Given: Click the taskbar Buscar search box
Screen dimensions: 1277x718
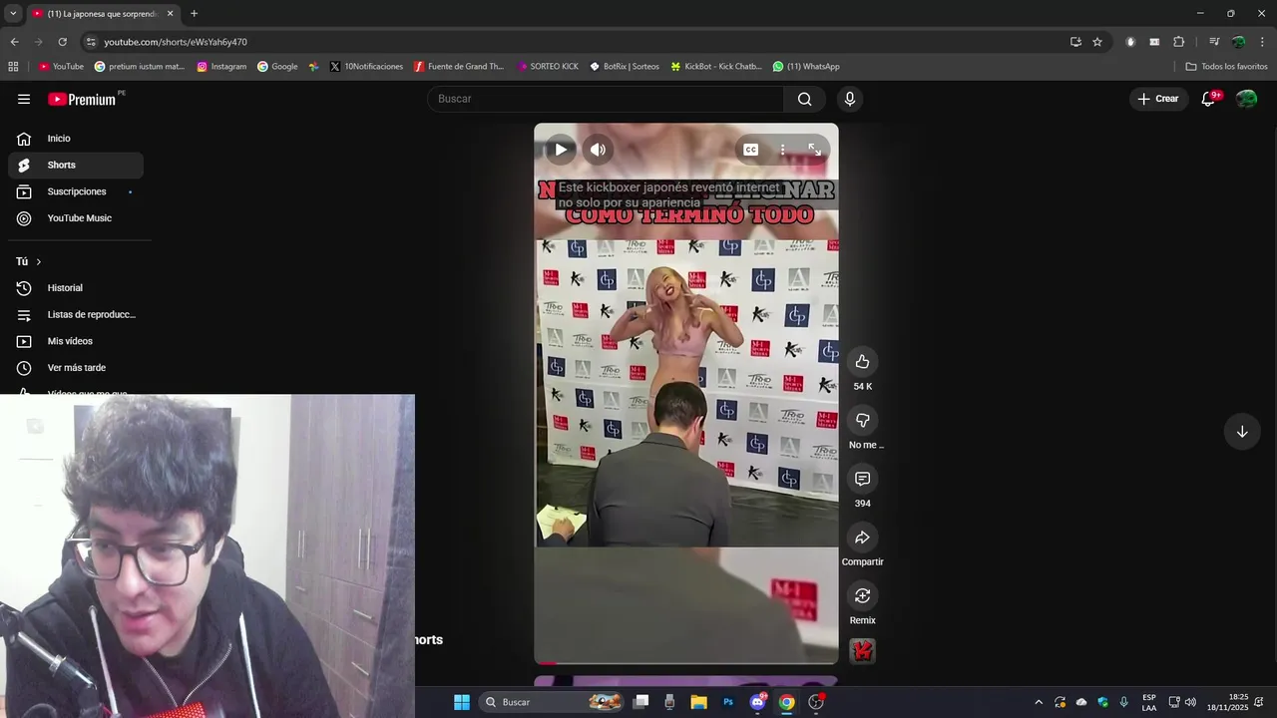Looking at the screenshot, I should 552,702.
